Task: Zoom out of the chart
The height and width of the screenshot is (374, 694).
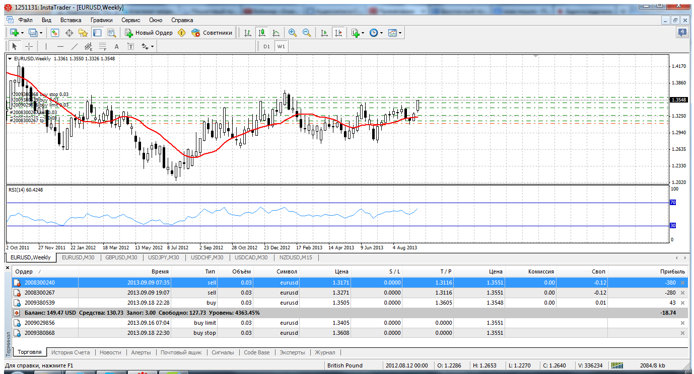Action: coord(306,33)
